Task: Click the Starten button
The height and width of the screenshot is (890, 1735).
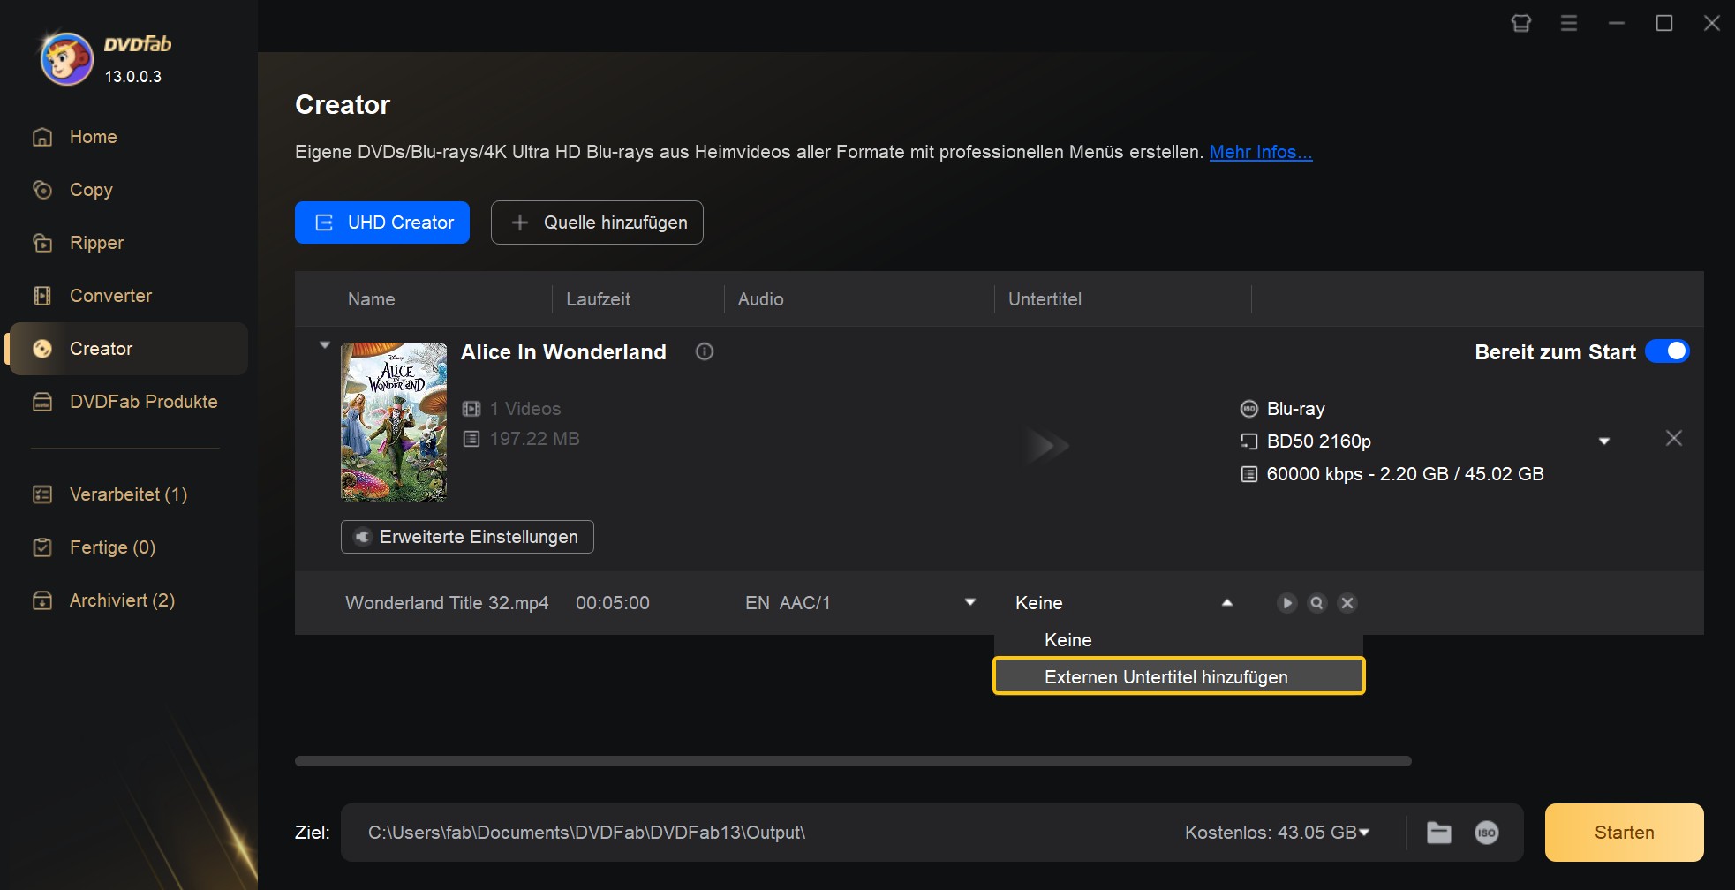Action: pos(1625,833)
